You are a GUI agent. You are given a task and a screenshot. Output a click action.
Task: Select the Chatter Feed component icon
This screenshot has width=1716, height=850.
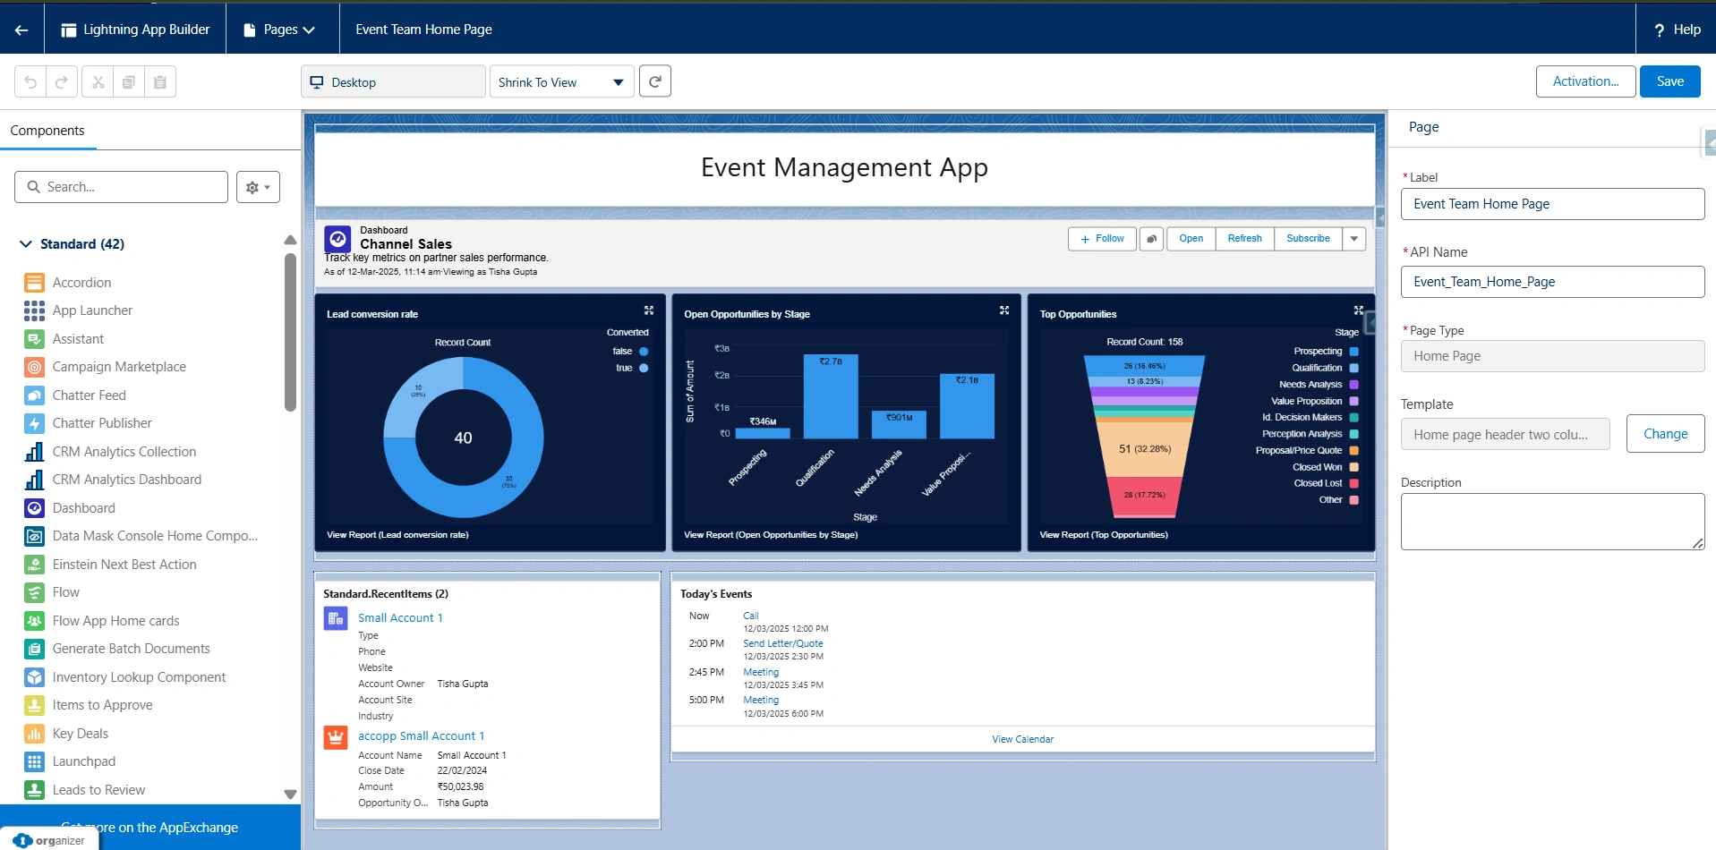(34, 395)
